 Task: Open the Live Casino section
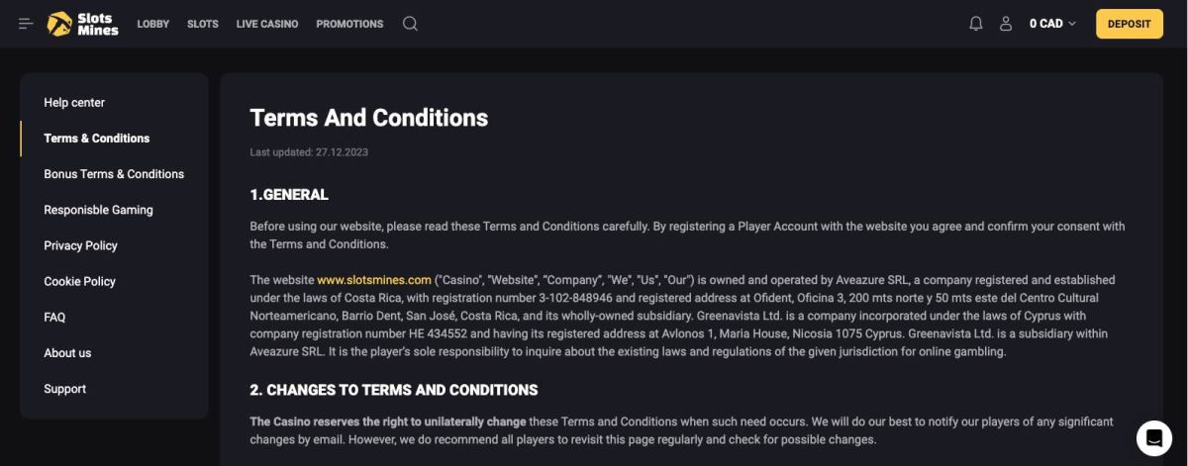coord(267,24)
